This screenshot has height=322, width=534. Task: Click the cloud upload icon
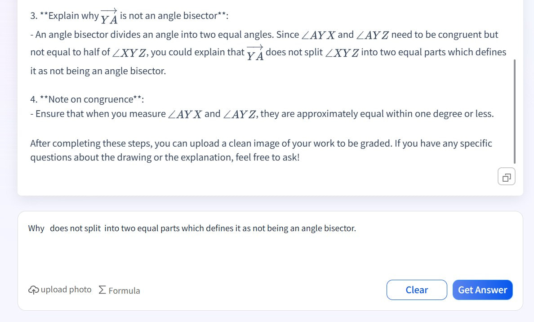[x=33, y=290]
